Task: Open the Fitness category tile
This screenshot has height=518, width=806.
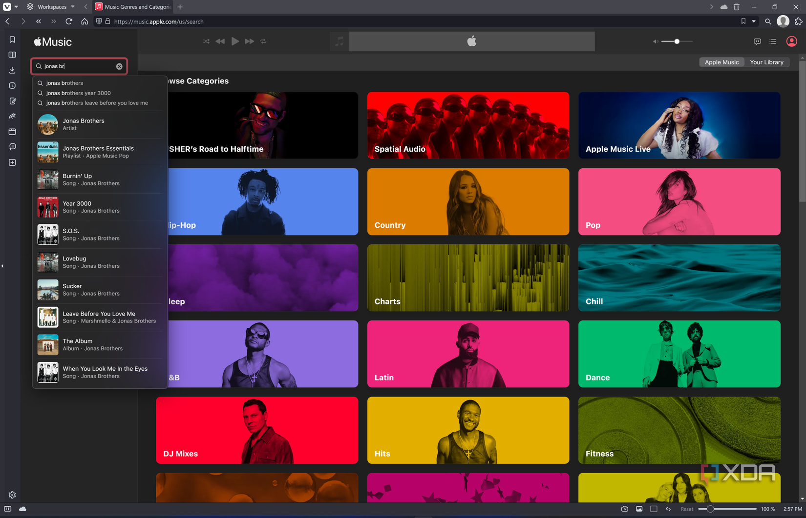Action: [x=679, y=430]
